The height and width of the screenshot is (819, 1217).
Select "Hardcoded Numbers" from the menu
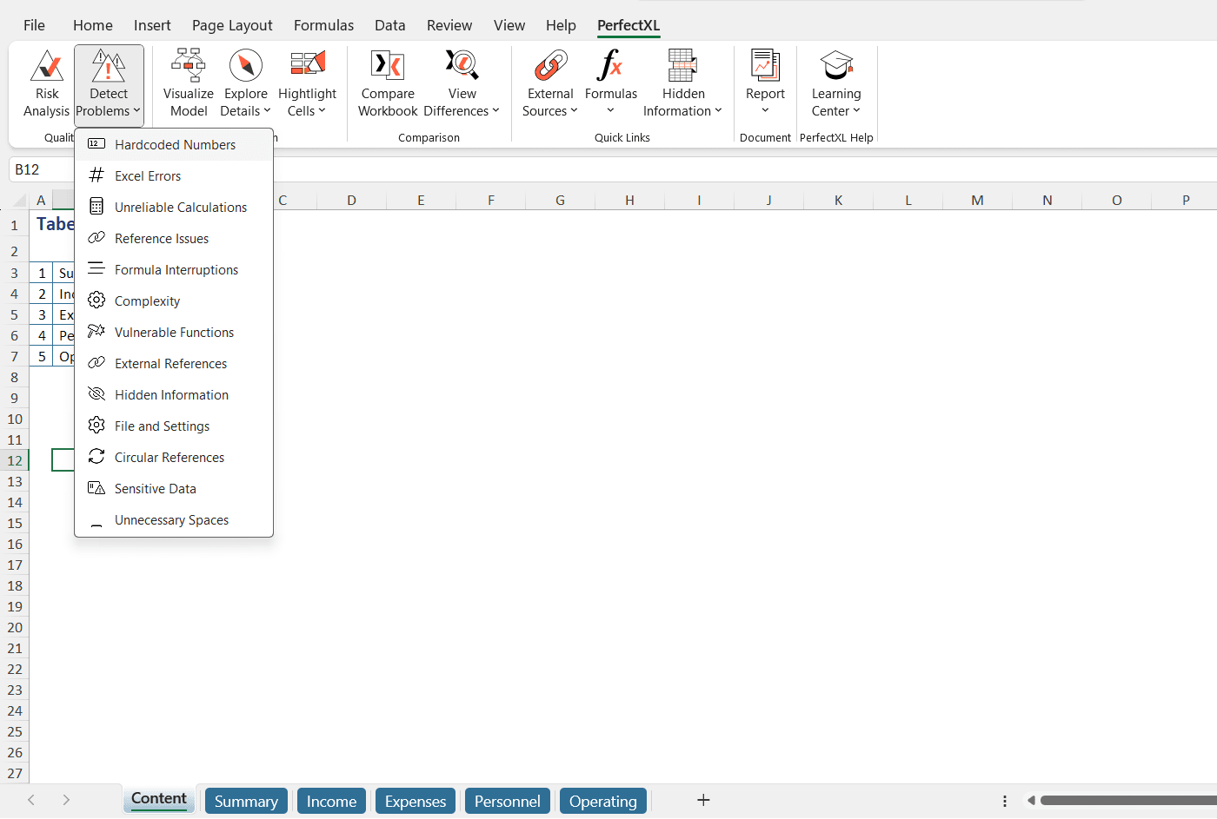(174, 144)
